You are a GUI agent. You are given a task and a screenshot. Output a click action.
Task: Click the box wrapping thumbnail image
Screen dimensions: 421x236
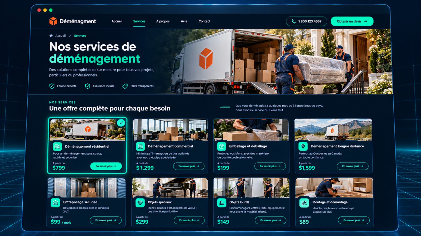251,130
